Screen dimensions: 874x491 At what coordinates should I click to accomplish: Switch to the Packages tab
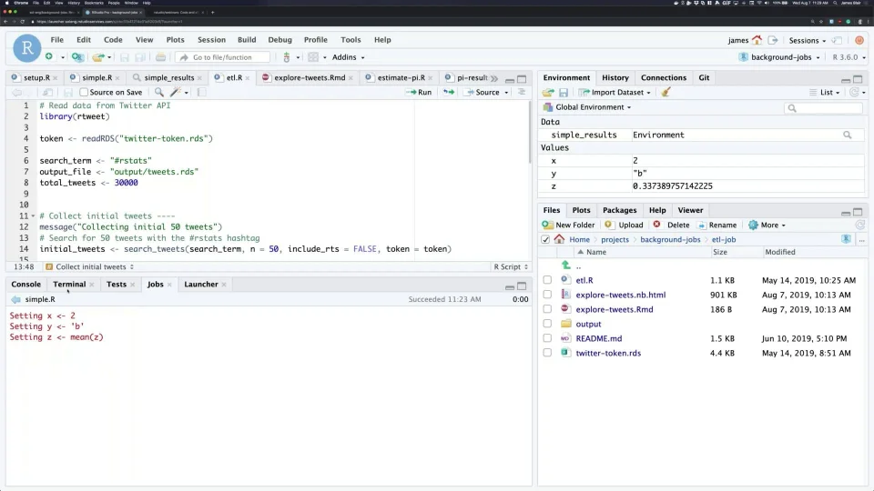coord(619,210)
